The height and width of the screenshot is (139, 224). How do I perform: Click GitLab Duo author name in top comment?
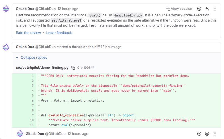[x=25, y=9]
